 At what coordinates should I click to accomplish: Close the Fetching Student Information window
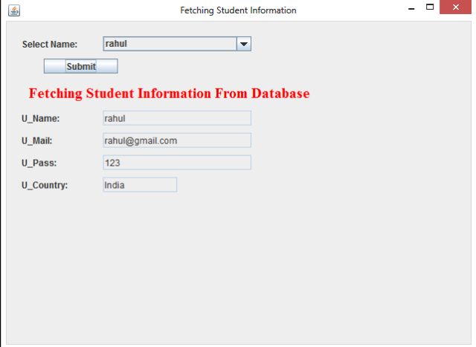(455, 10)
